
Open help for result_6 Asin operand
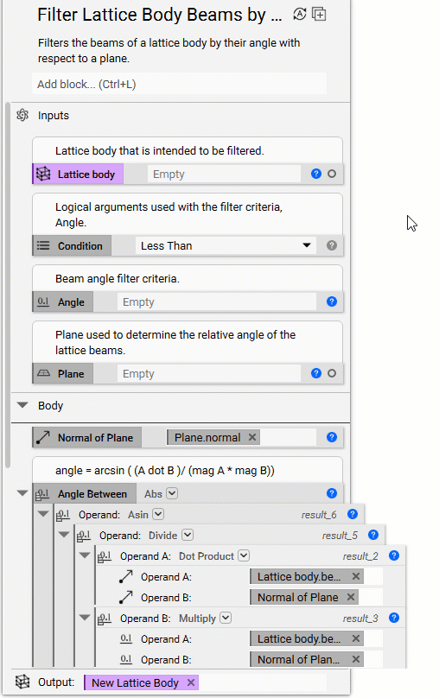(x=353, y=514)
